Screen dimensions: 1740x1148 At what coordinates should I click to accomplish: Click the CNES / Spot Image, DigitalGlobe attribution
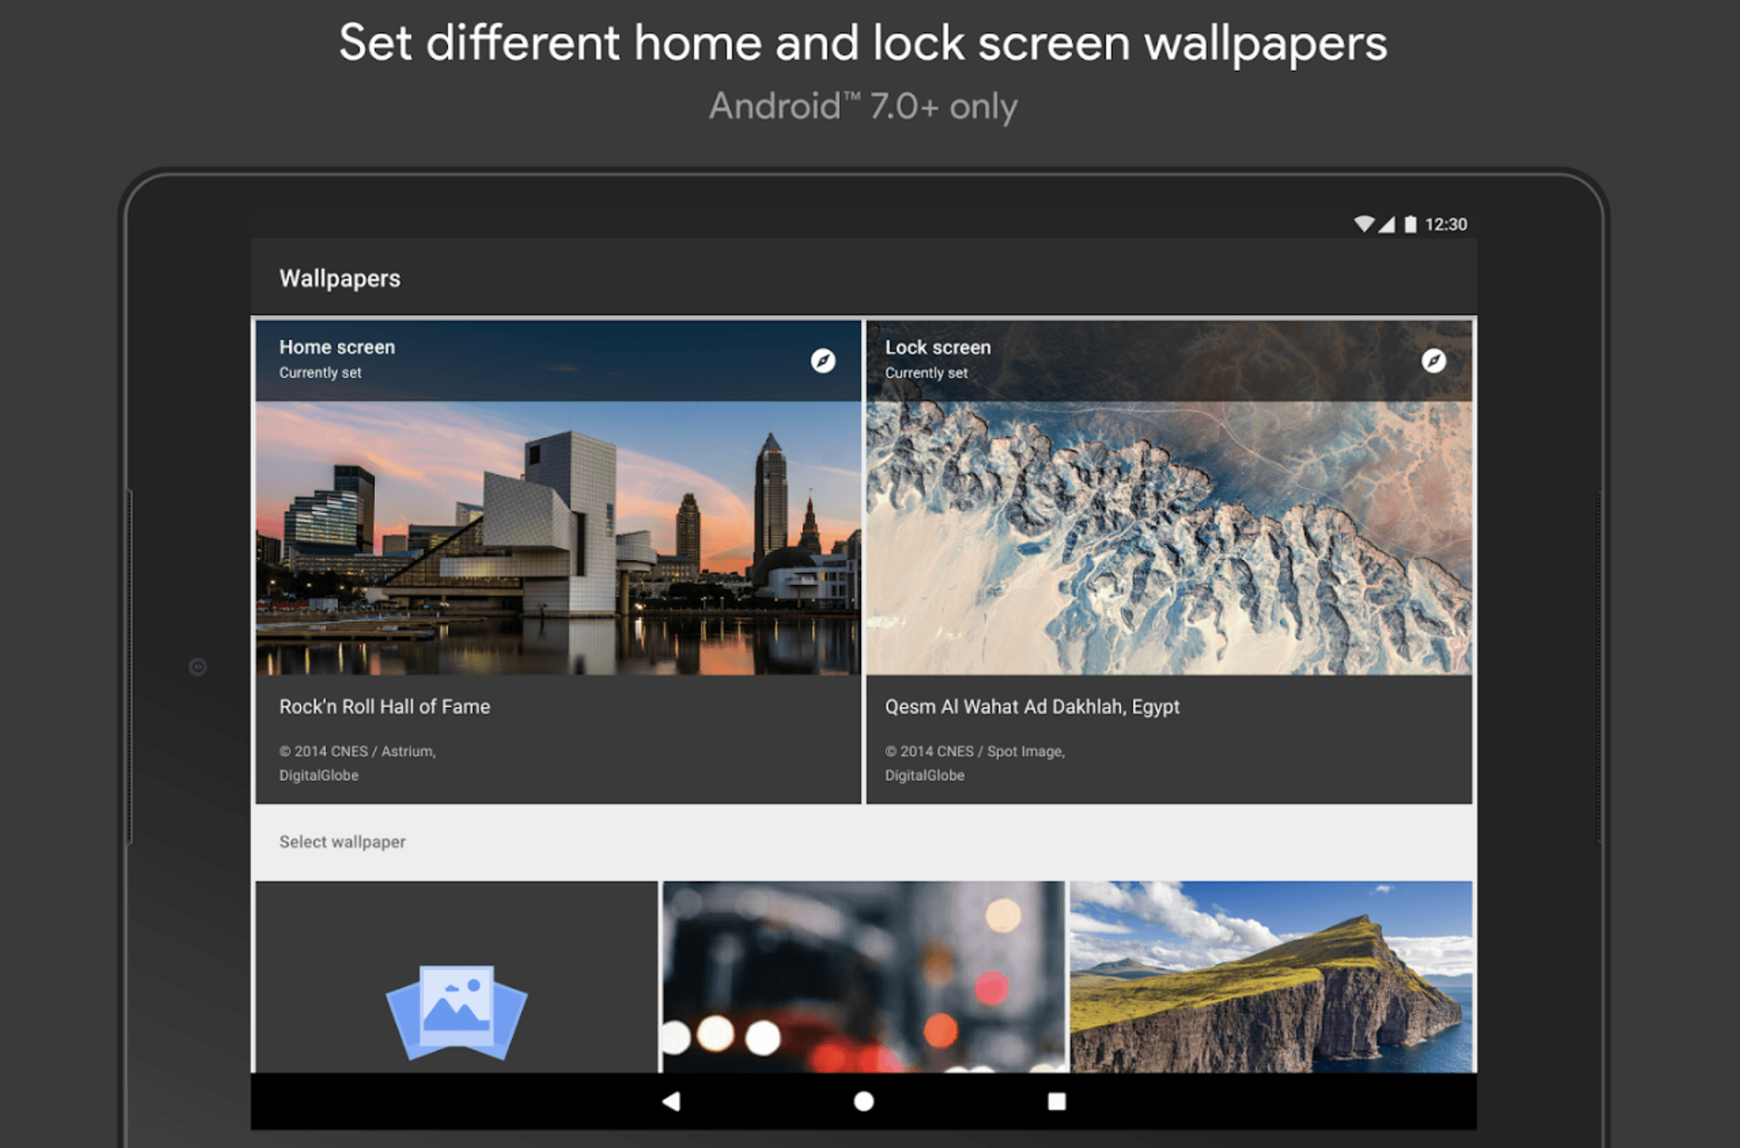point(975,763)
